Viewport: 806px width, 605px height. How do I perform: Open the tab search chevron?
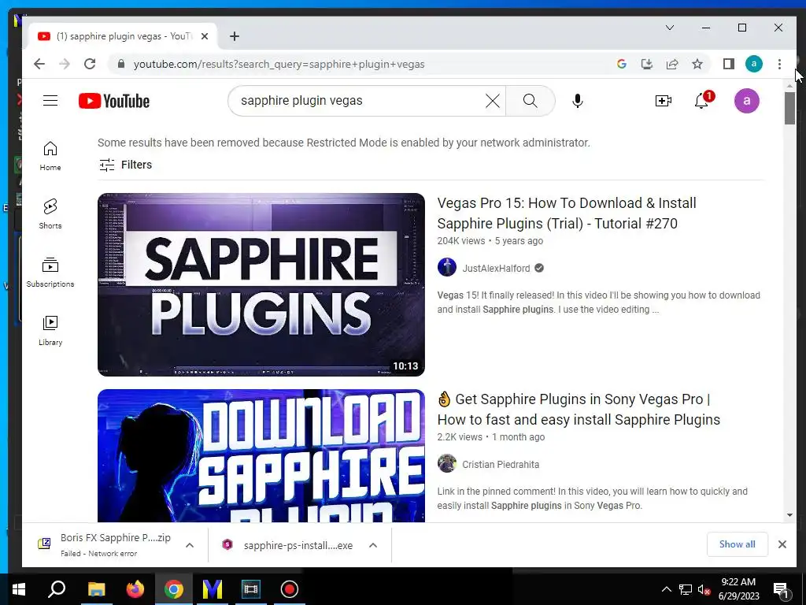pos(669,28)
